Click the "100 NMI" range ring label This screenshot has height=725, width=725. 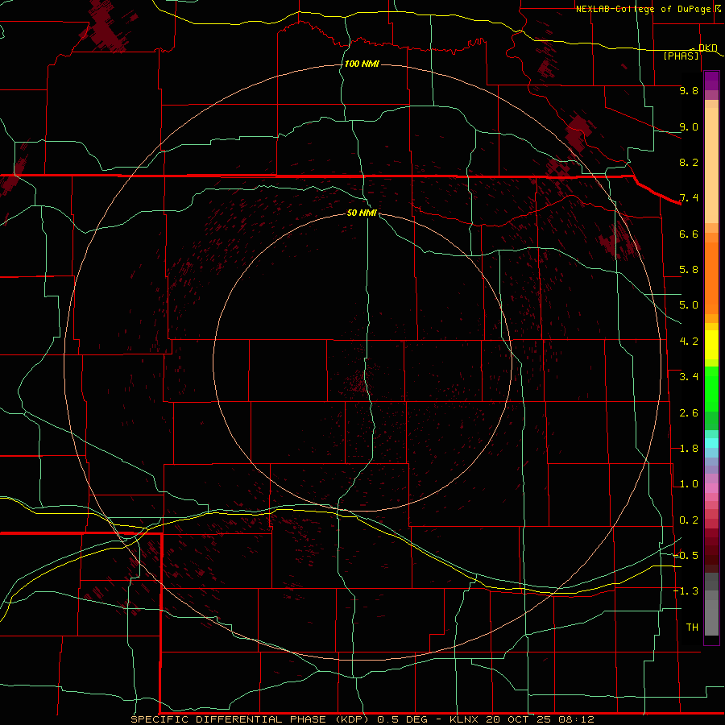click(x=362, y=64)
